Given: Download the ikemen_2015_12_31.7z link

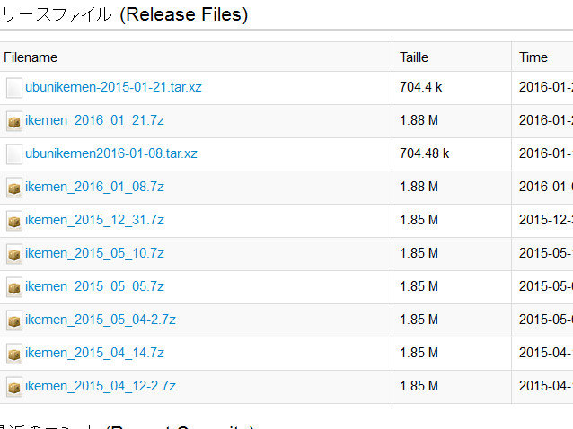Looking at the screenshot, I should click(x=94, y=220).
